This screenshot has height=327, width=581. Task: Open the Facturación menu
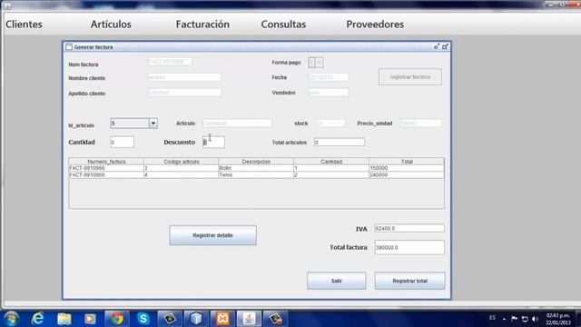point(202,25)
